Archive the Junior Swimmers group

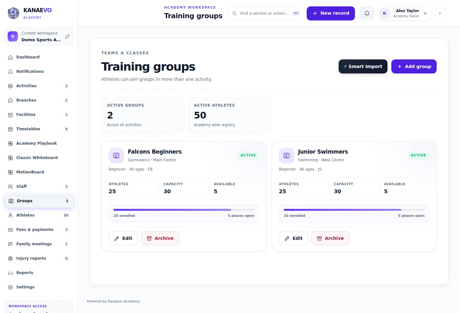pyautogui.click(x=330, y=238)
